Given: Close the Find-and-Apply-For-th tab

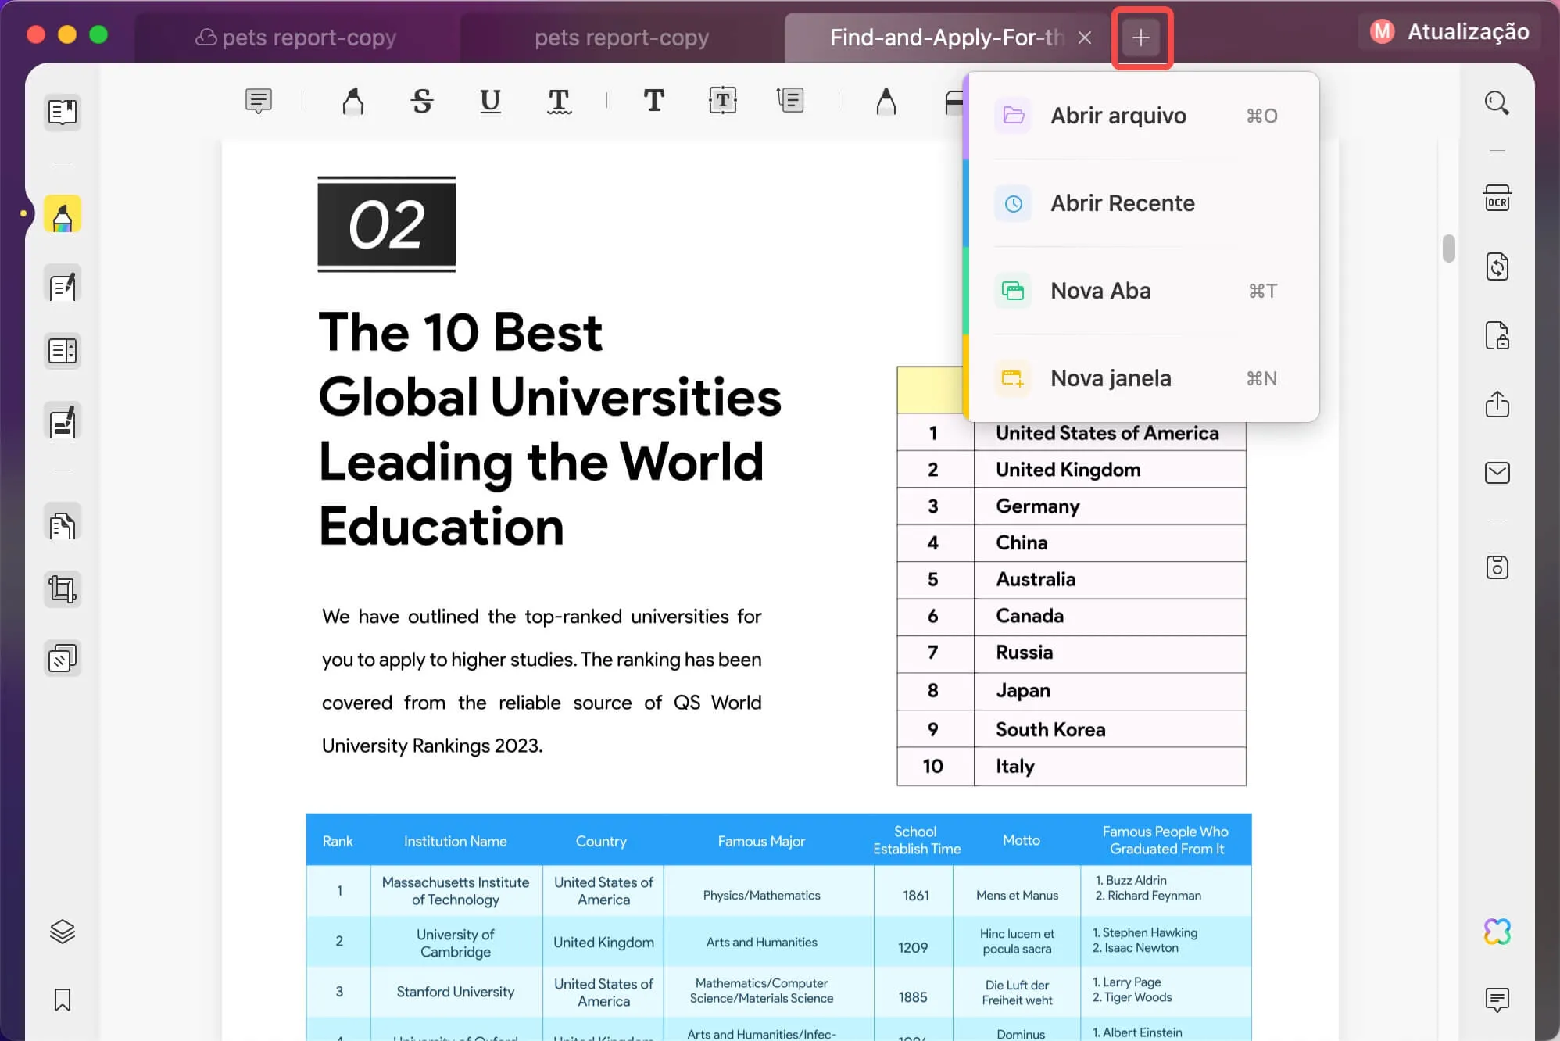Looking at the screenshot, I should pyautogui.click(x=1085, y=38).
